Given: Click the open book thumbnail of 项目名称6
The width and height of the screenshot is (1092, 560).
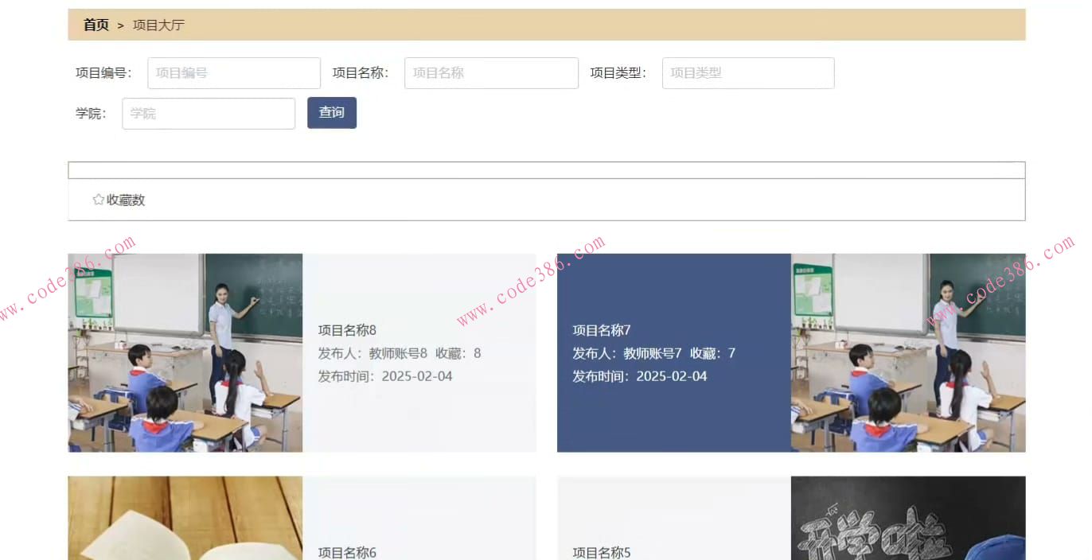Looking at the screenshot, I should [185, 518].
